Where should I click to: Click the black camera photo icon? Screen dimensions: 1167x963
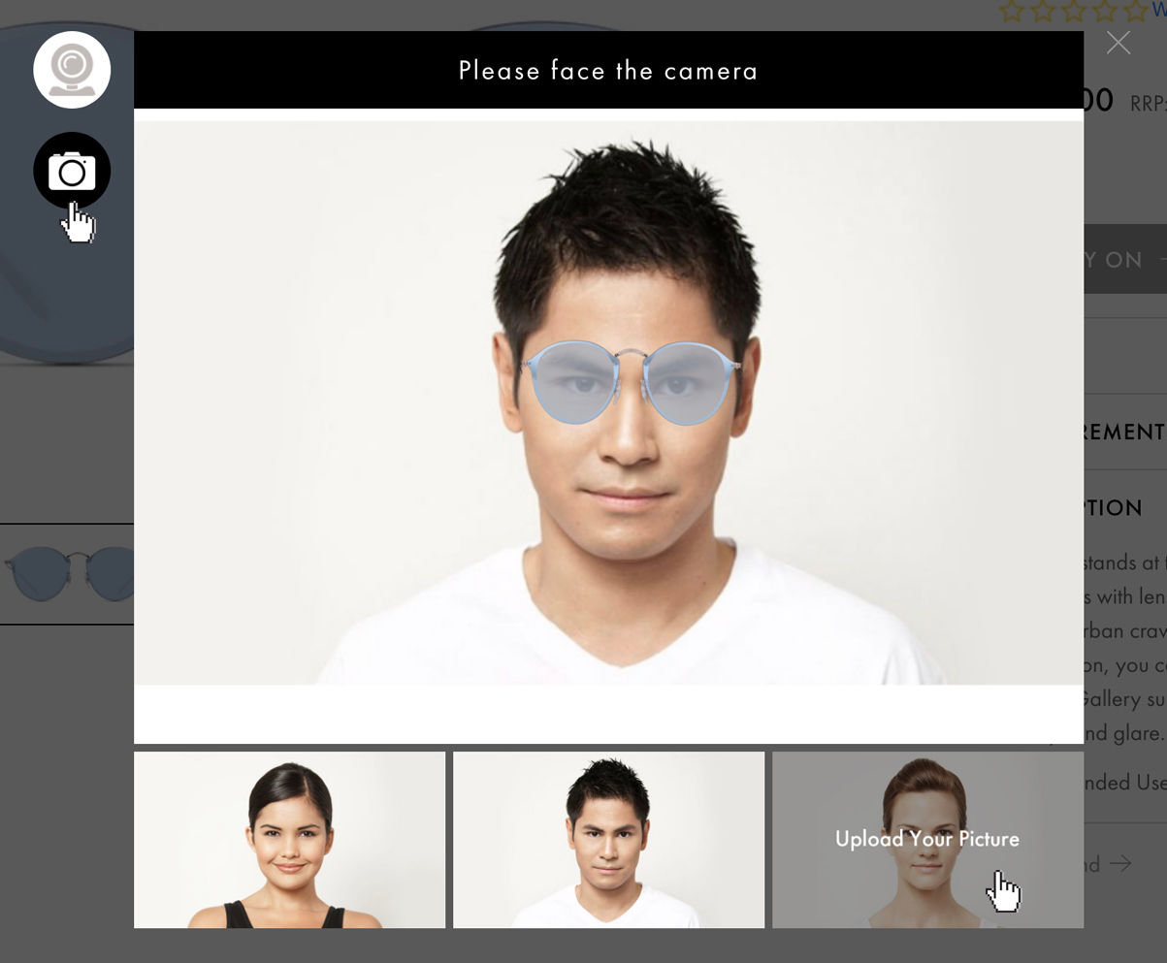click(72, 172)
